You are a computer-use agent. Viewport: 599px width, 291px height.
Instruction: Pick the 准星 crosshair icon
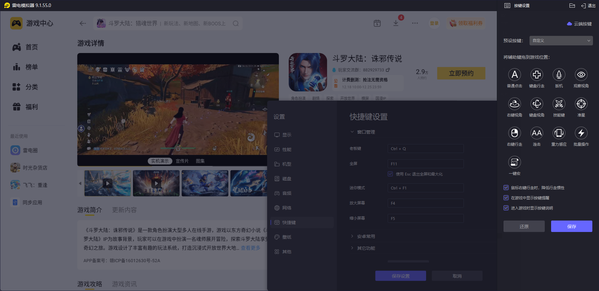tap(581, 104)
